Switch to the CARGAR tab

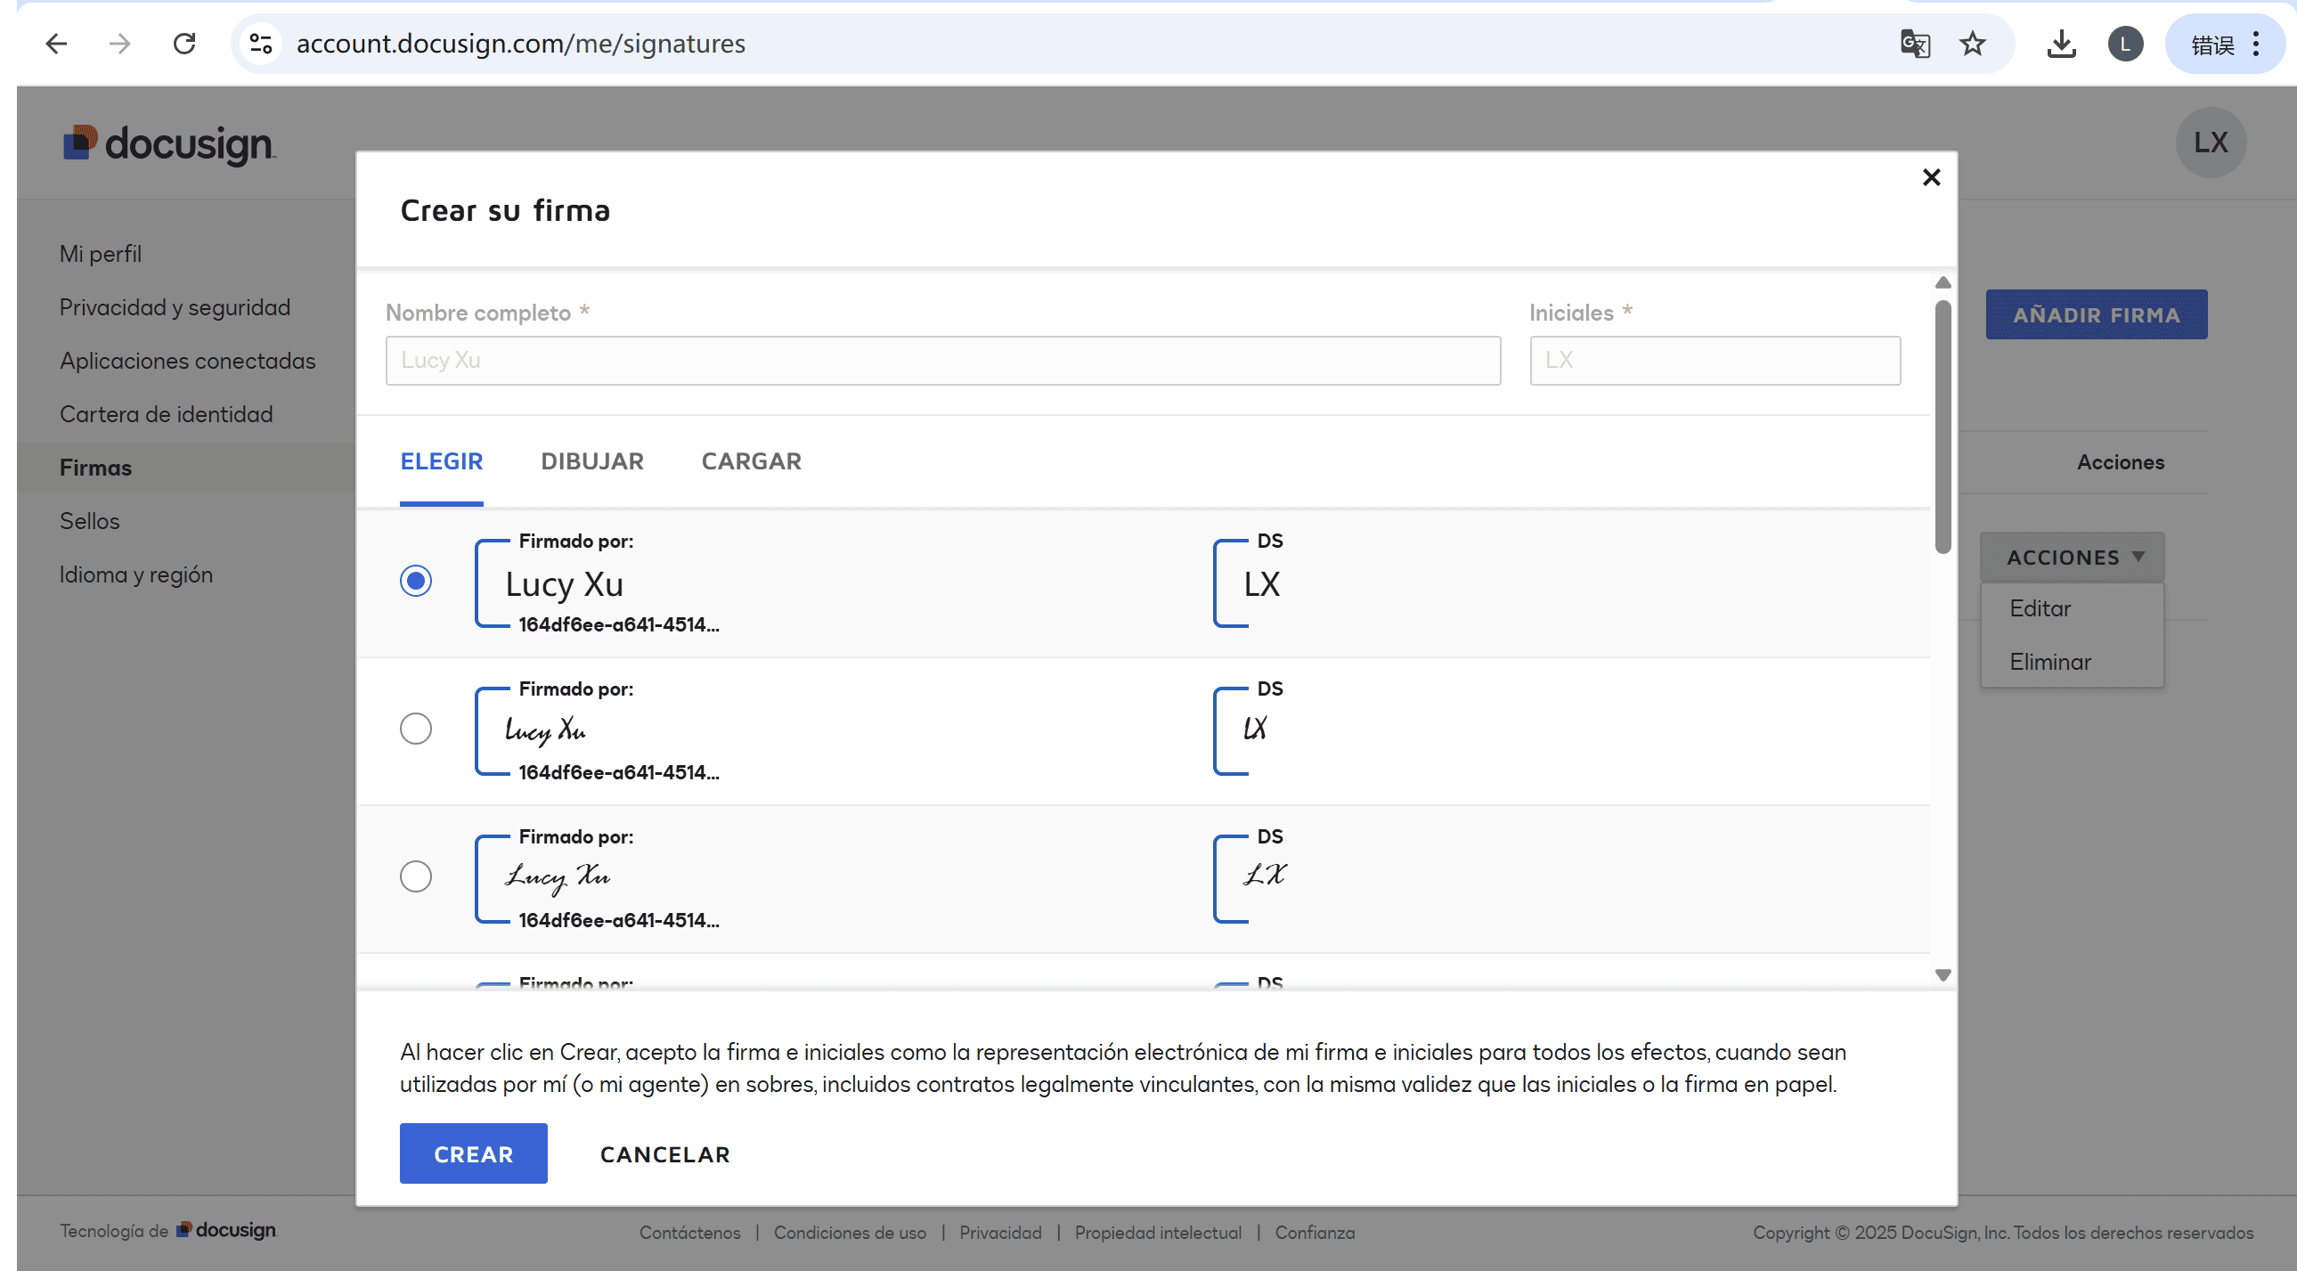point(752,461)
